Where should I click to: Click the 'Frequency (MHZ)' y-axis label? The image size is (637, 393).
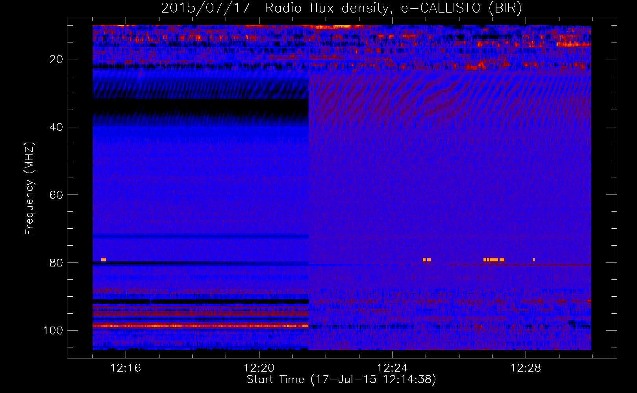(30, 189)
